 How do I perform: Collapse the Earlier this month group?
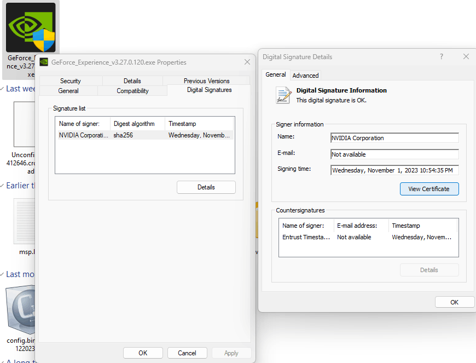pos(3,186)
